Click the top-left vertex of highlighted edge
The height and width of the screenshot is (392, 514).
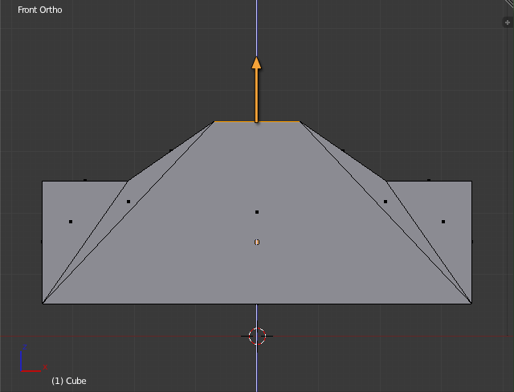point(214,121)
